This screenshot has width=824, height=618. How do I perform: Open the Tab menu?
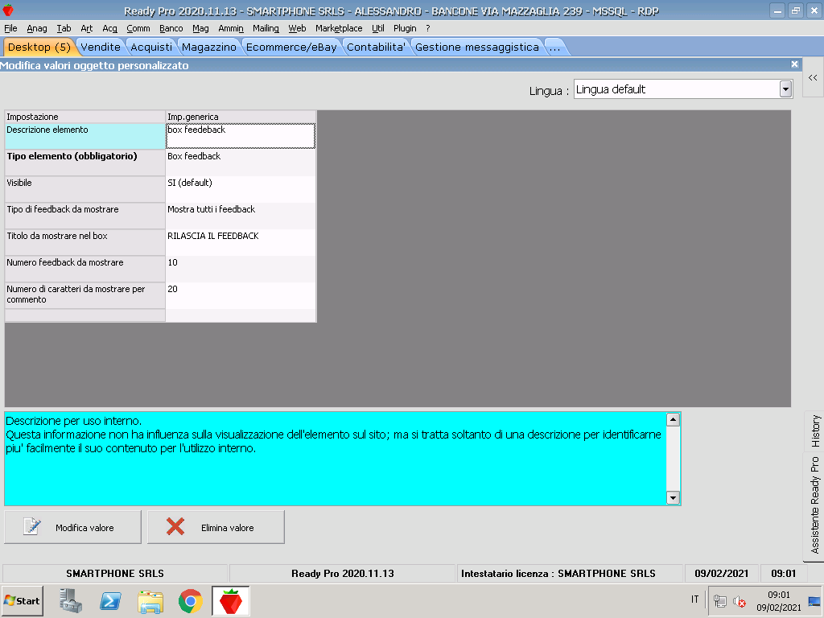coord(64,28)
